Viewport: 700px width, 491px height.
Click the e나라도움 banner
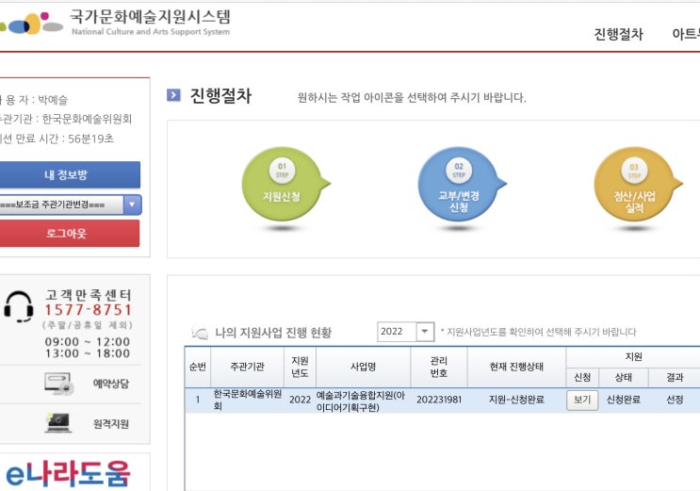tap(68, 474)
